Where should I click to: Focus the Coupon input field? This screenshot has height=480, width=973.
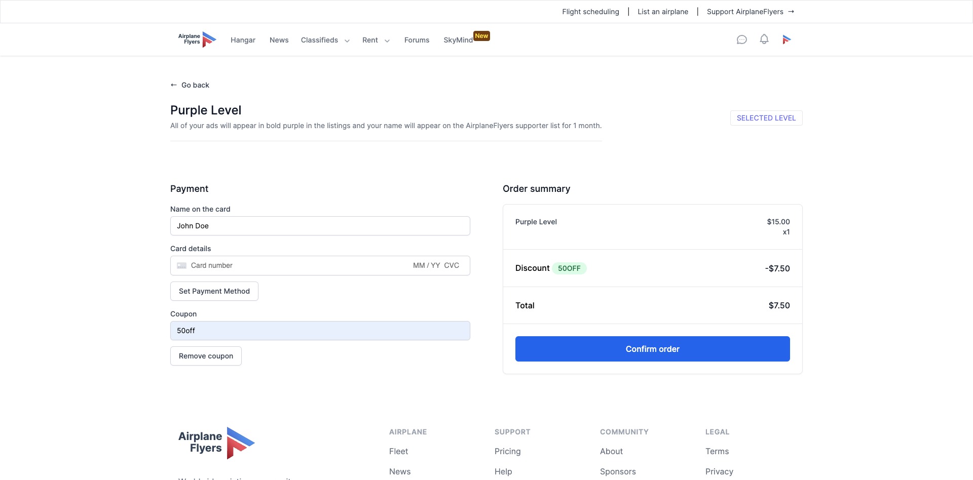[x=320, y=331]
